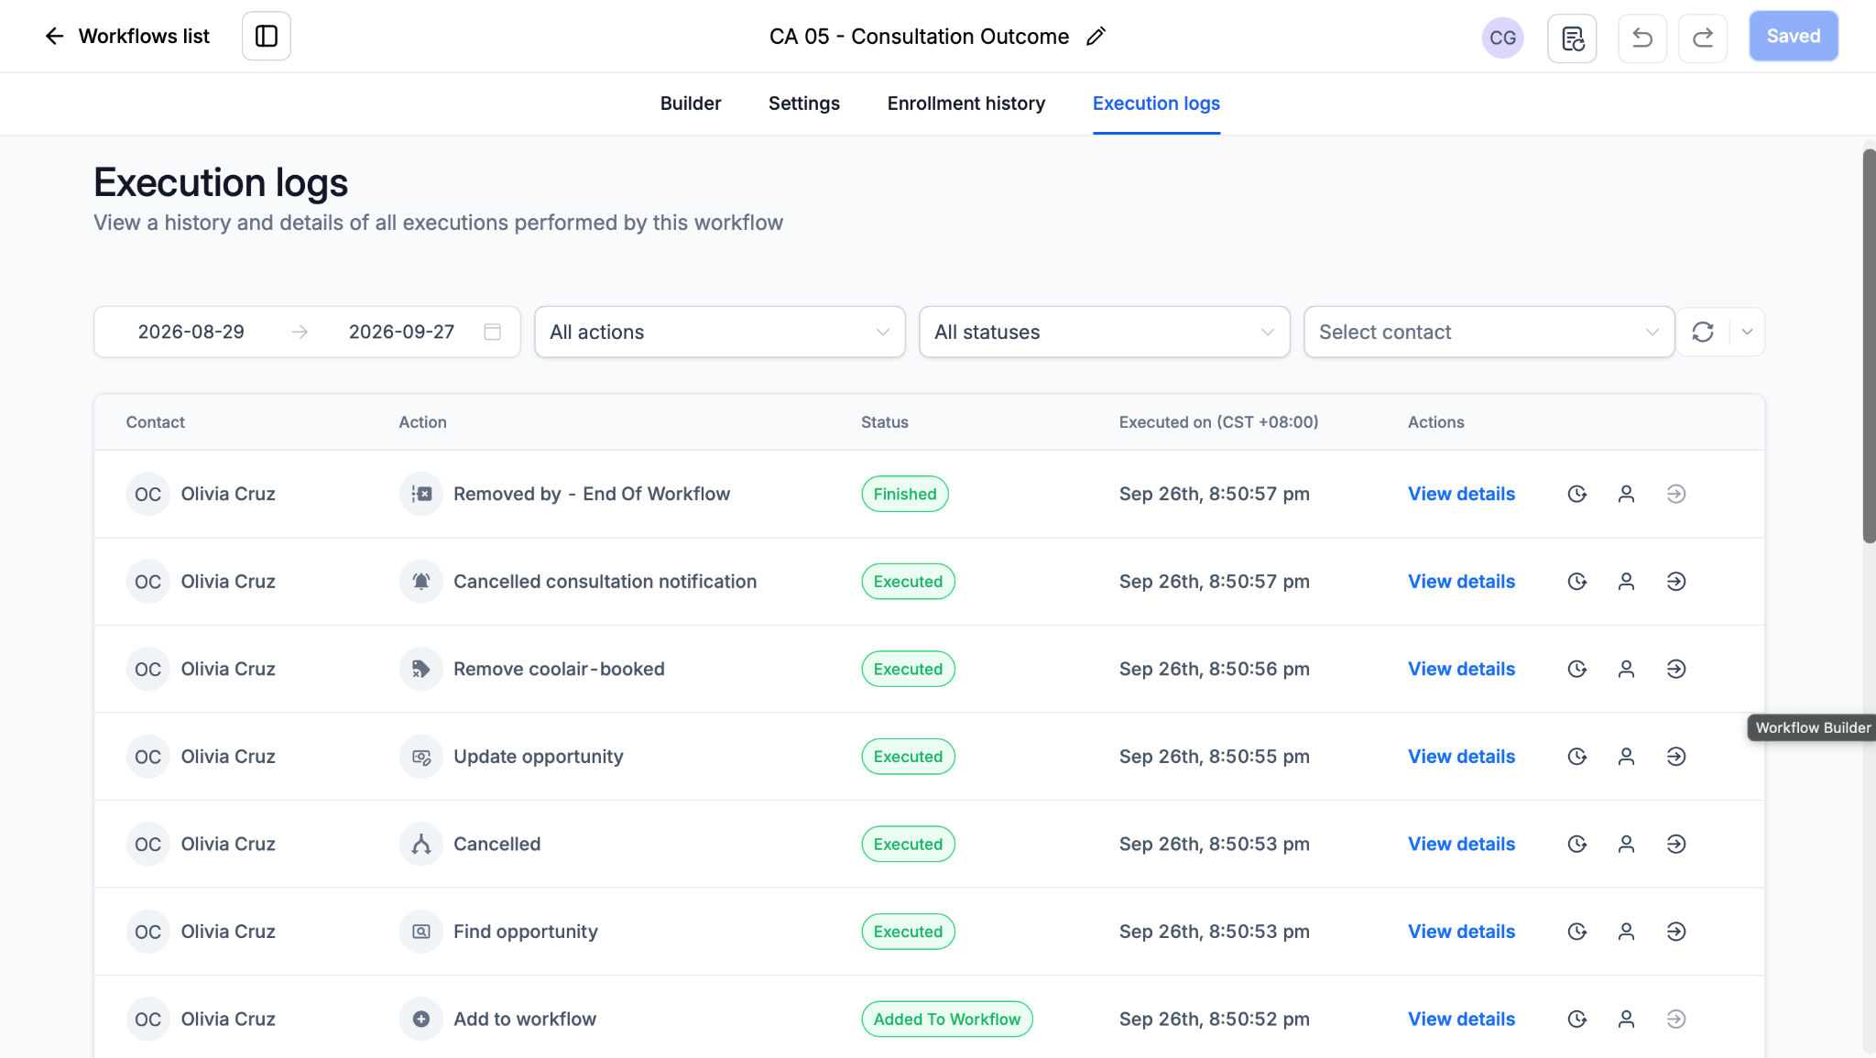The image size is (1876, 1058).
Task: Open the CG user avatar
Action: [x=1502, y=38]
